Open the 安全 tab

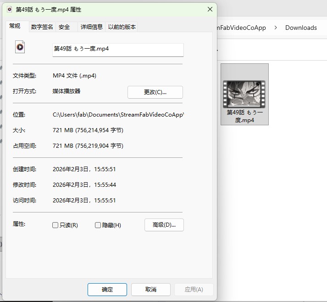point(64,27)
